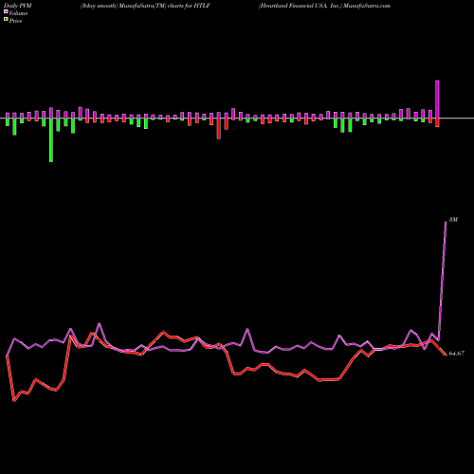Click the longest red downward bar mid-chart
474x474 pixels.
[x=219, y=129]
